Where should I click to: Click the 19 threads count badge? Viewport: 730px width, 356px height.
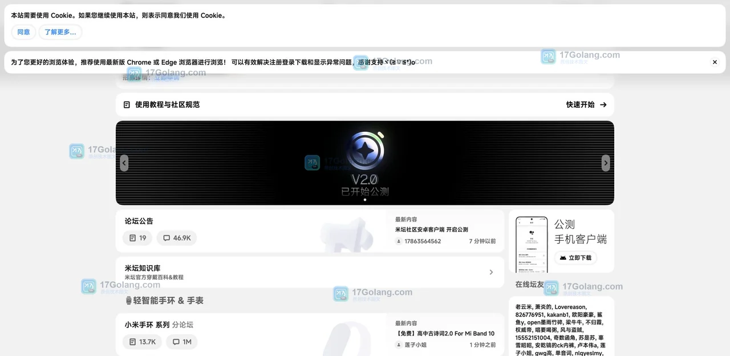tap(137, 238)
